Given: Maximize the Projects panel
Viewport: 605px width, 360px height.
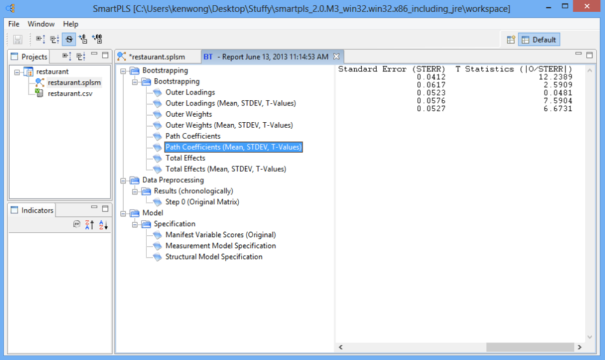Looking at the screenshot, I should pos(105,55).
